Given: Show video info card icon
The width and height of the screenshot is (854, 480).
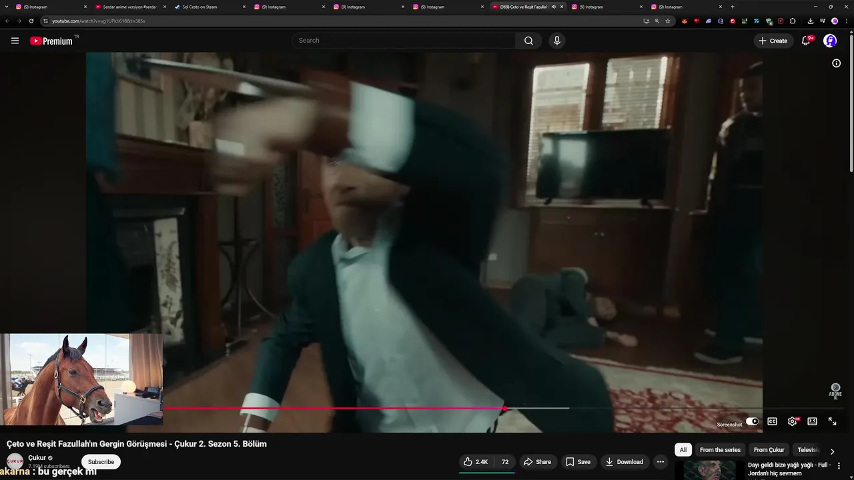Looking at the screenshot, I should click(836, 63).
